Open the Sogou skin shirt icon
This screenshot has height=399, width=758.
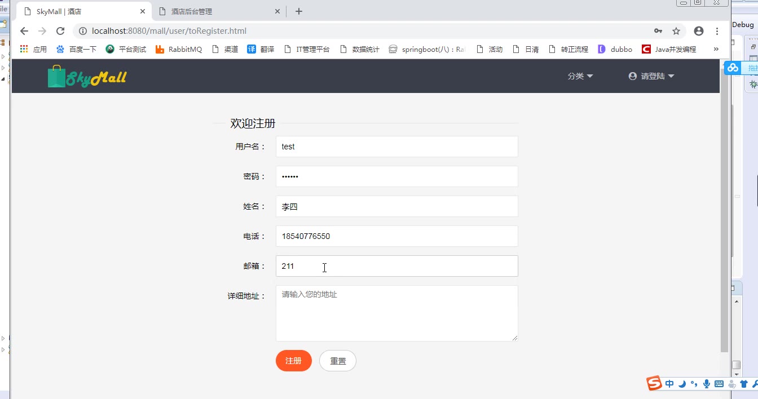pos(744,384)
